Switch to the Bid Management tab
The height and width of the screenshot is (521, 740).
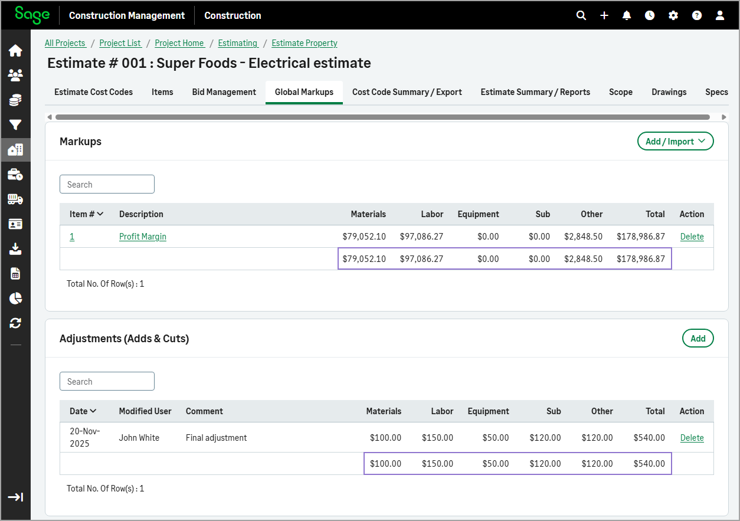click(x=224, y=92)
